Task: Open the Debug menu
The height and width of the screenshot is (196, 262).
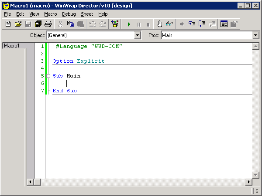Action: pos(69,14)
